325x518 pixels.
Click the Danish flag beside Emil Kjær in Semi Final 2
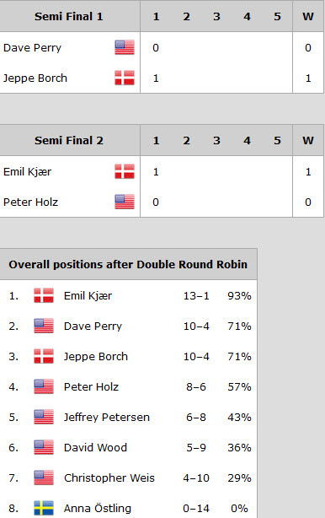[125, 171]
